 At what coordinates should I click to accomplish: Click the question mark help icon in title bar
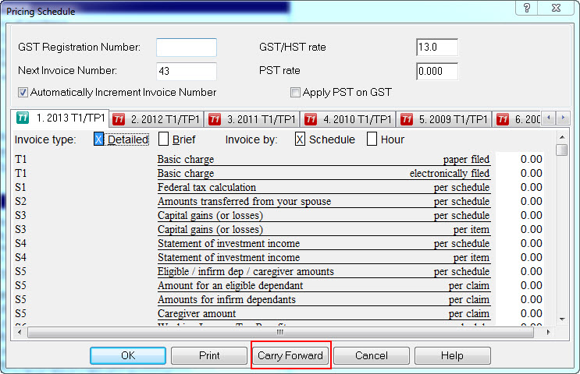(x=527, y=8)
